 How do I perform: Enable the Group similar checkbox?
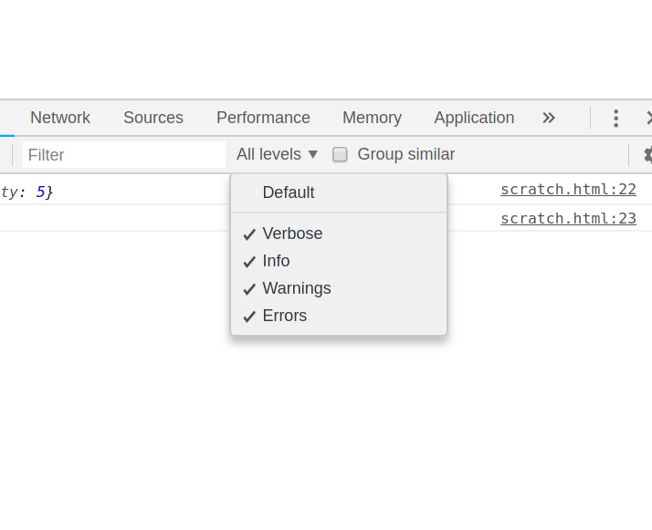pyautogui.click(x=340, y=154)
